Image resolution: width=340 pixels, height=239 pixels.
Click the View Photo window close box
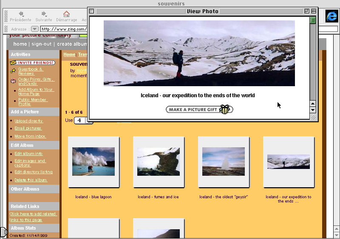(92, 11)
